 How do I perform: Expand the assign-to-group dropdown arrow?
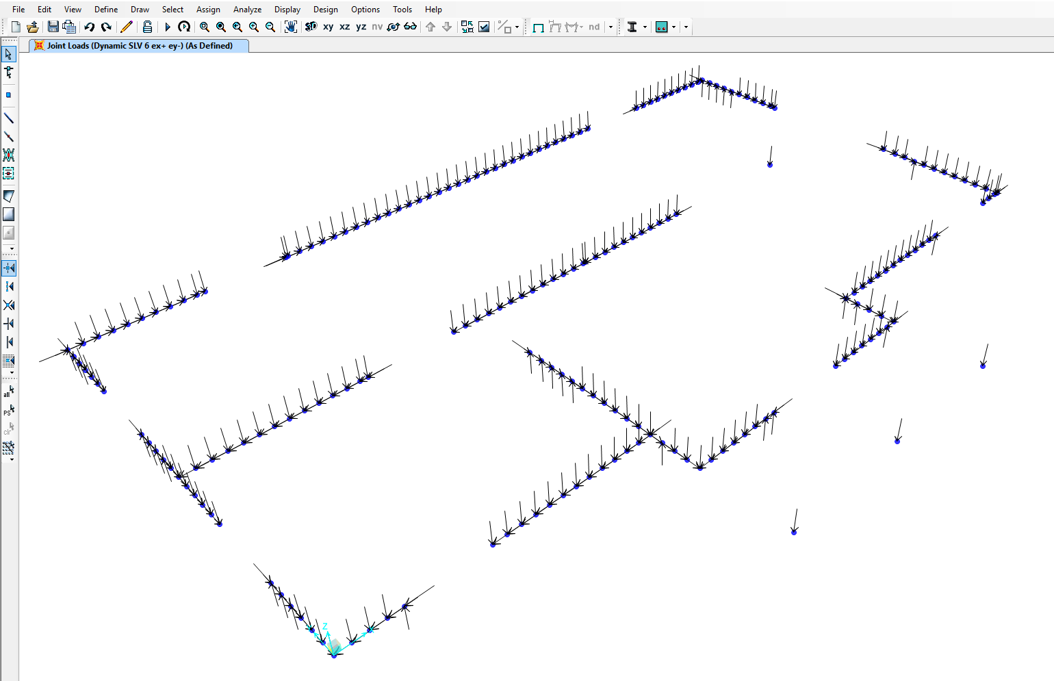[517, 27]
